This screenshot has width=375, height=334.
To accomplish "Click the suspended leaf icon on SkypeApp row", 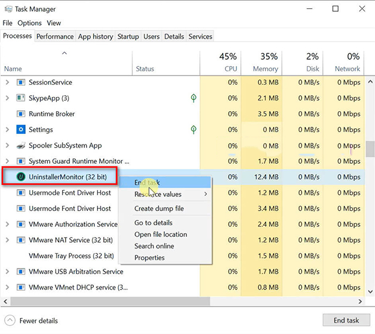I will pos(193,98).
